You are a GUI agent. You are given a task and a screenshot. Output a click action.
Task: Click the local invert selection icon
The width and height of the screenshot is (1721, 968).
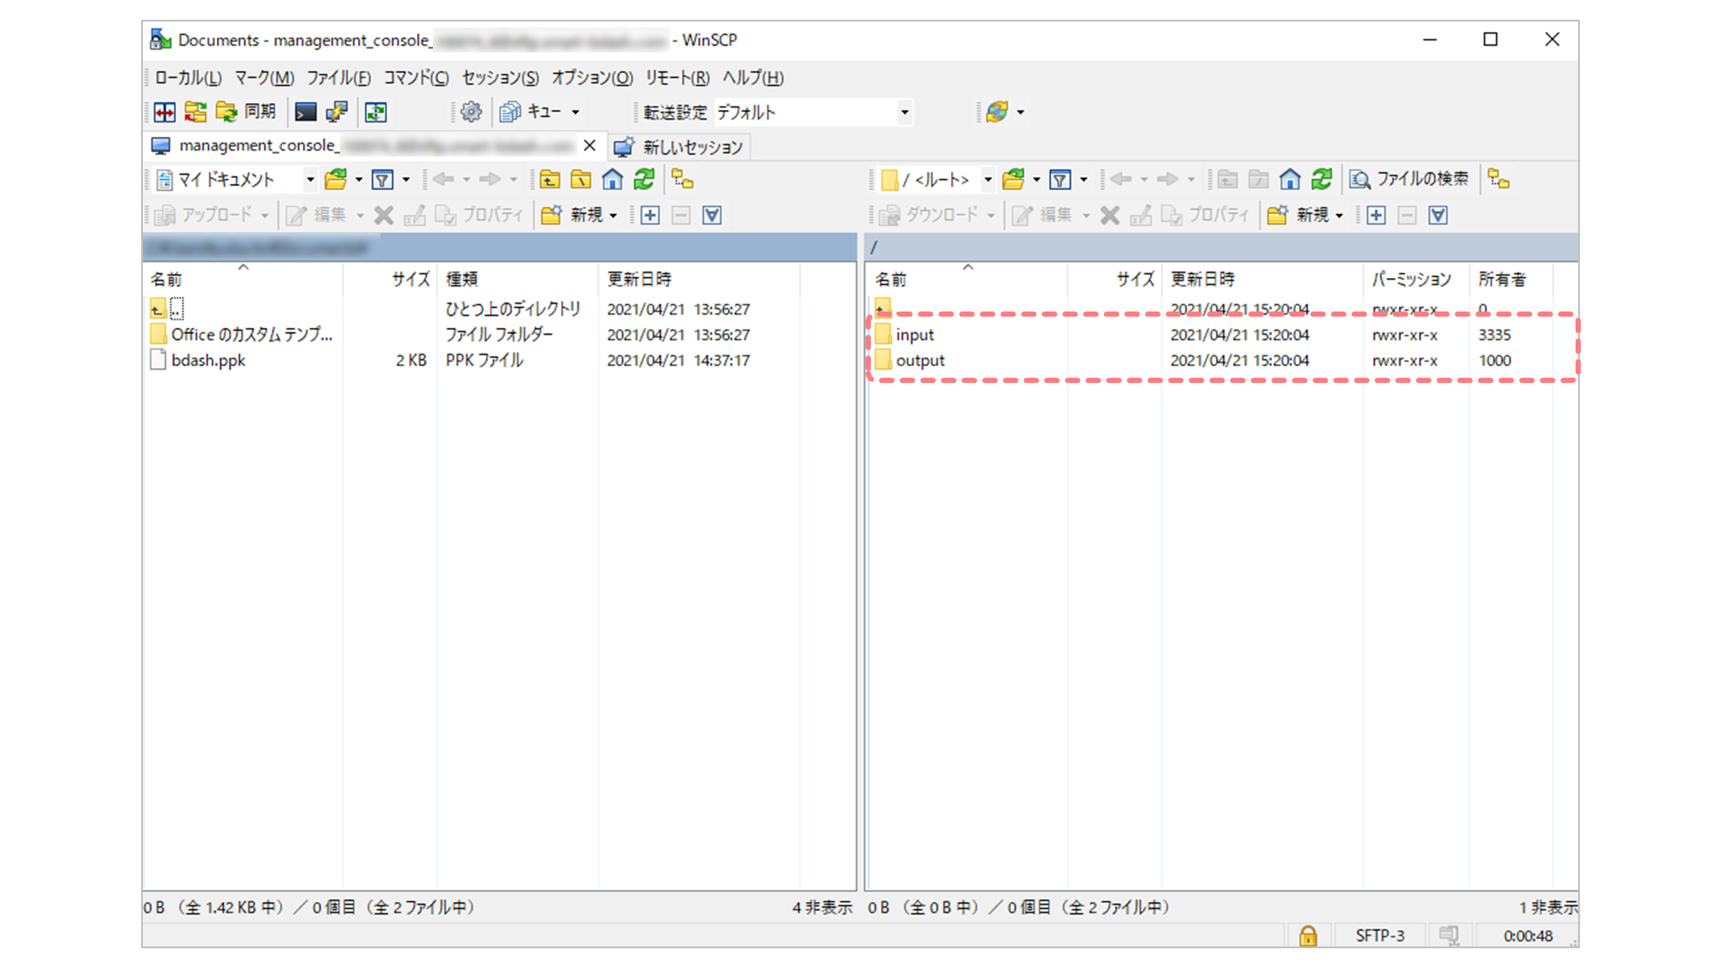coord(712,215)
